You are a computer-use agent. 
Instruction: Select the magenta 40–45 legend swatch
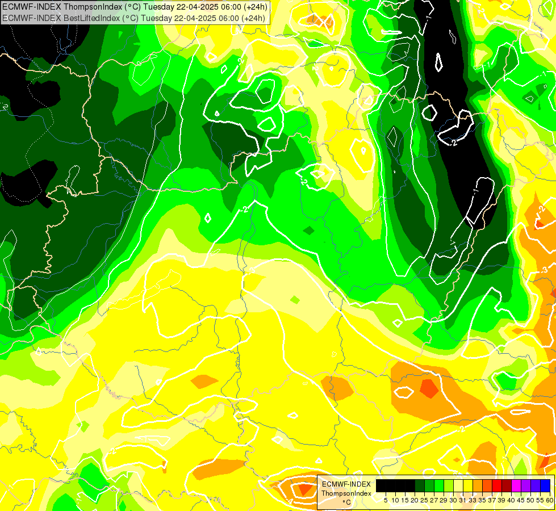pyautogui.click(x=516, y=485)
